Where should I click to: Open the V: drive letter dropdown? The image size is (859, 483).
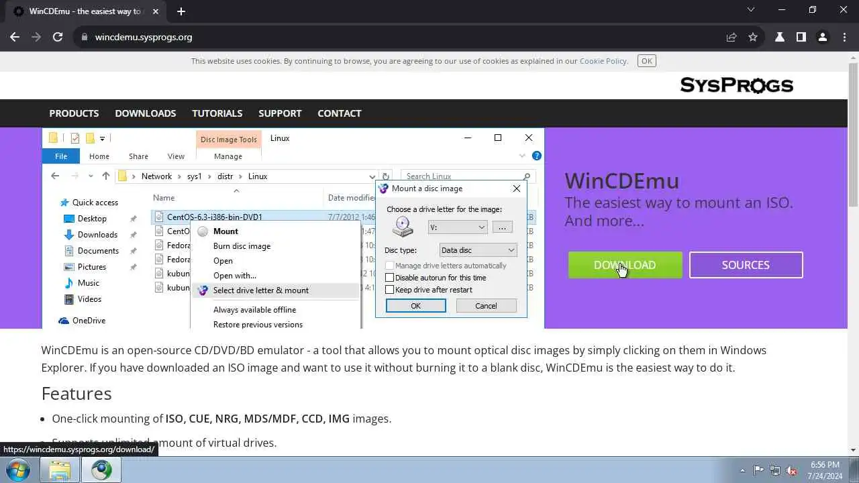tap(458, 227)
